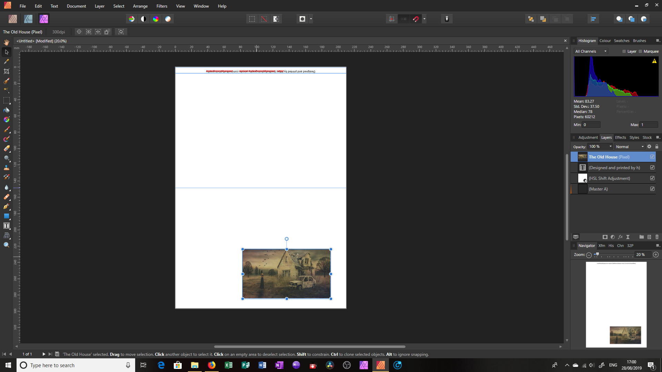
Task: Click the Auto Colours toolbar icon
Action: click(156, 19)
